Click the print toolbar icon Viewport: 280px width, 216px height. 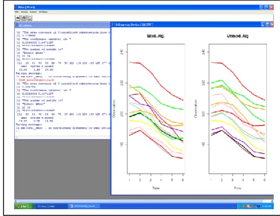pos(24,18)
